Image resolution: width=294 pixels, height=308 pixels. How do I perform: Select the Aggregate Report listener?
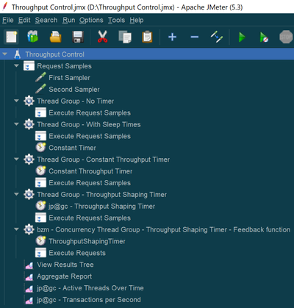click(x=64, y=276)
